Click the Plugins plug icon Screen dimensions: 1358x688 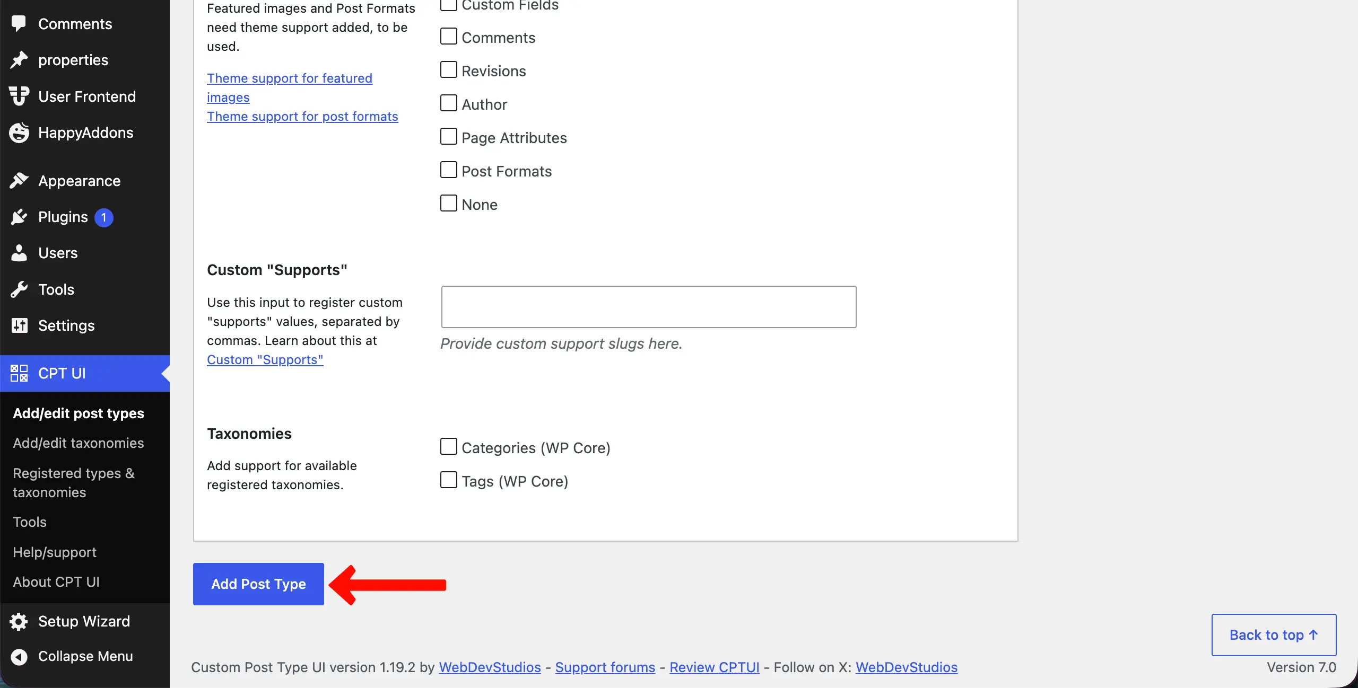tap(19, 217)
